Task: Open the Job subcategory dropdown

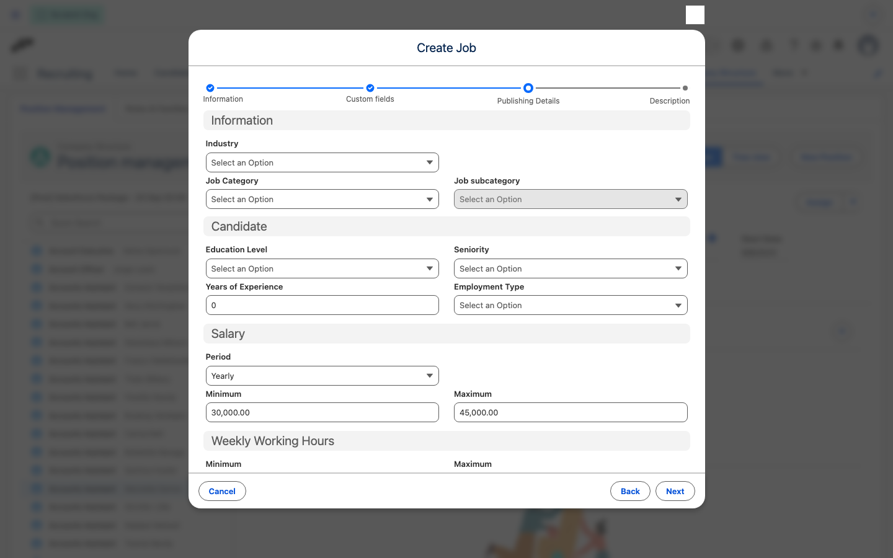Action: tap(571, 199)
